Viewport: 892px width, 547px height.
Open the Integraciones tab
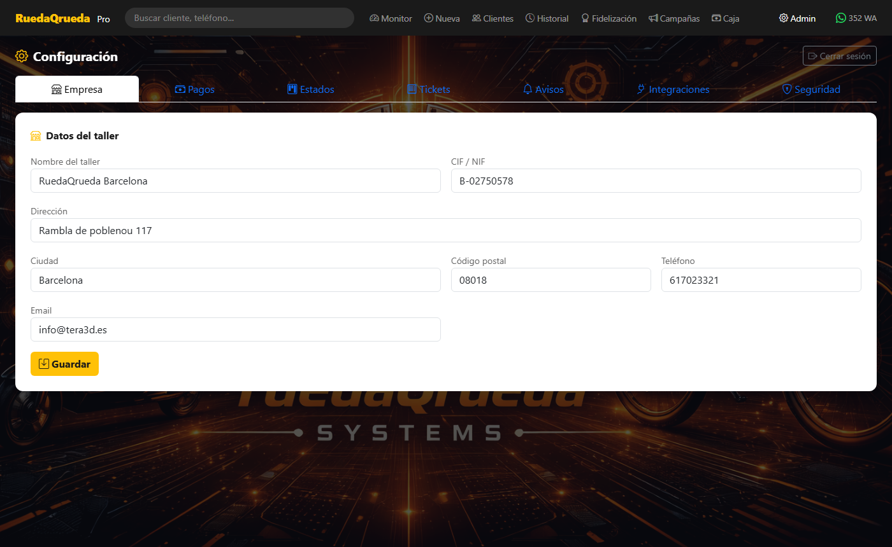tap(673, 89)
